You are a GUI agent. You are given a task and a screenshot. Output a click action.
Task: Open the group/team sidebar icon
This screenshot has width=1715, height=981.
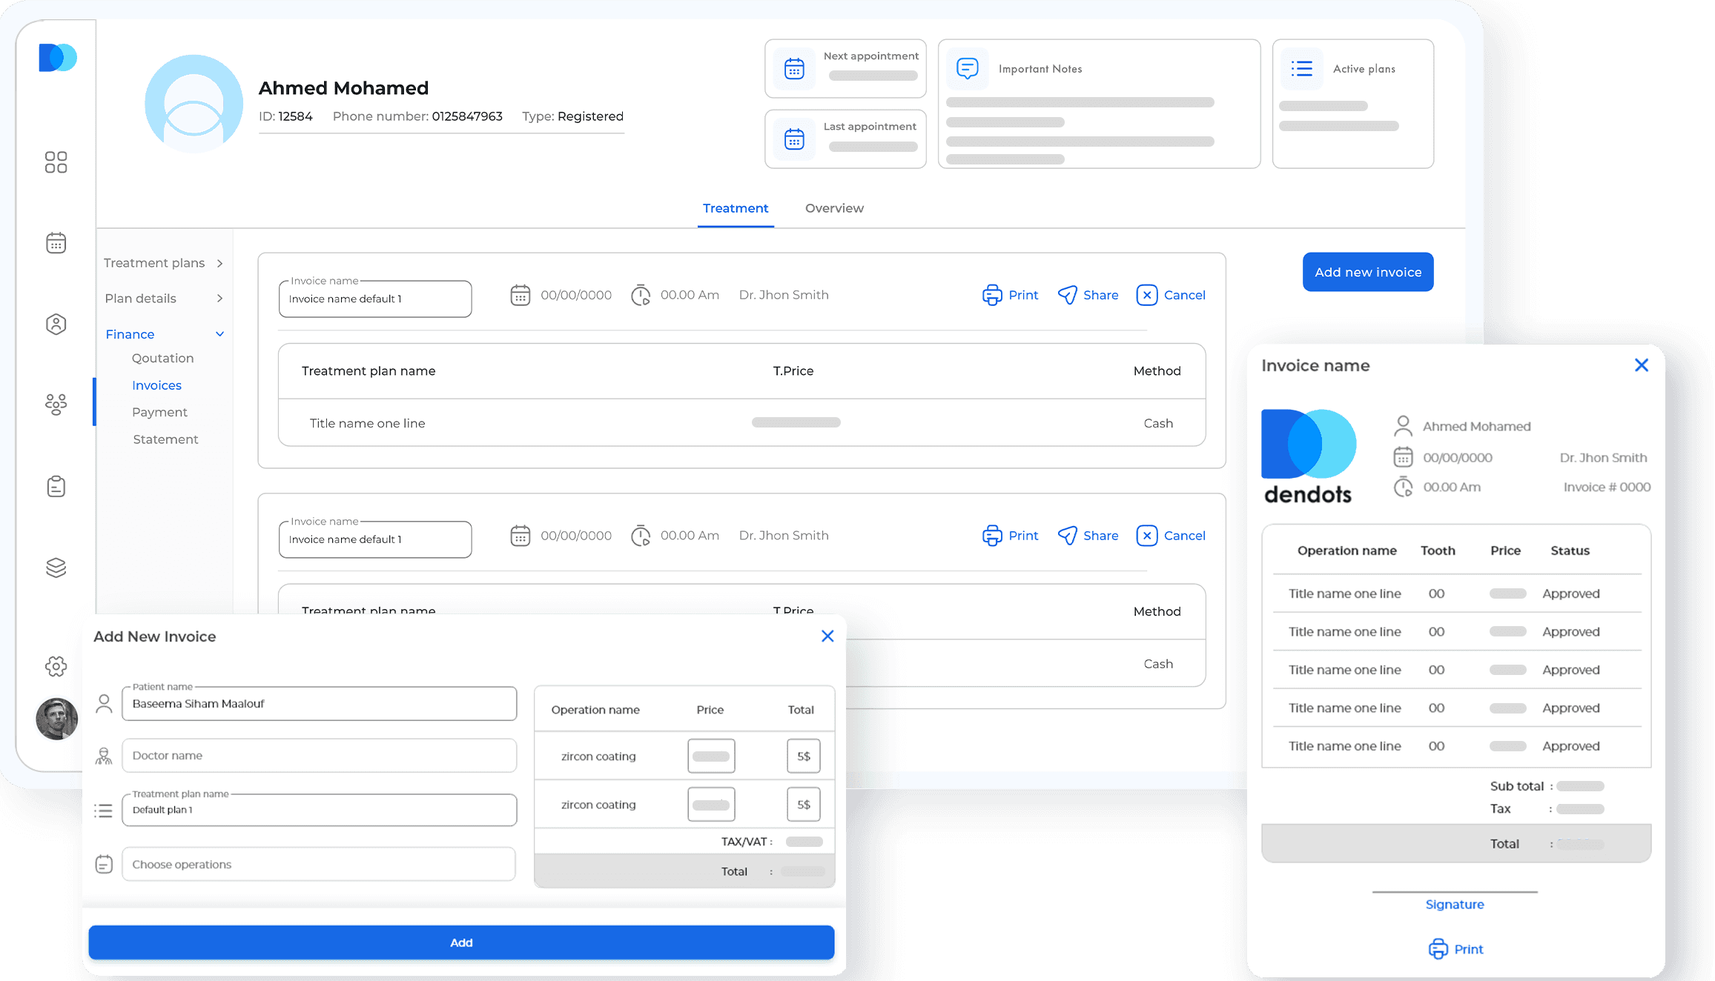pyautogui.click(x=56, y=405)
